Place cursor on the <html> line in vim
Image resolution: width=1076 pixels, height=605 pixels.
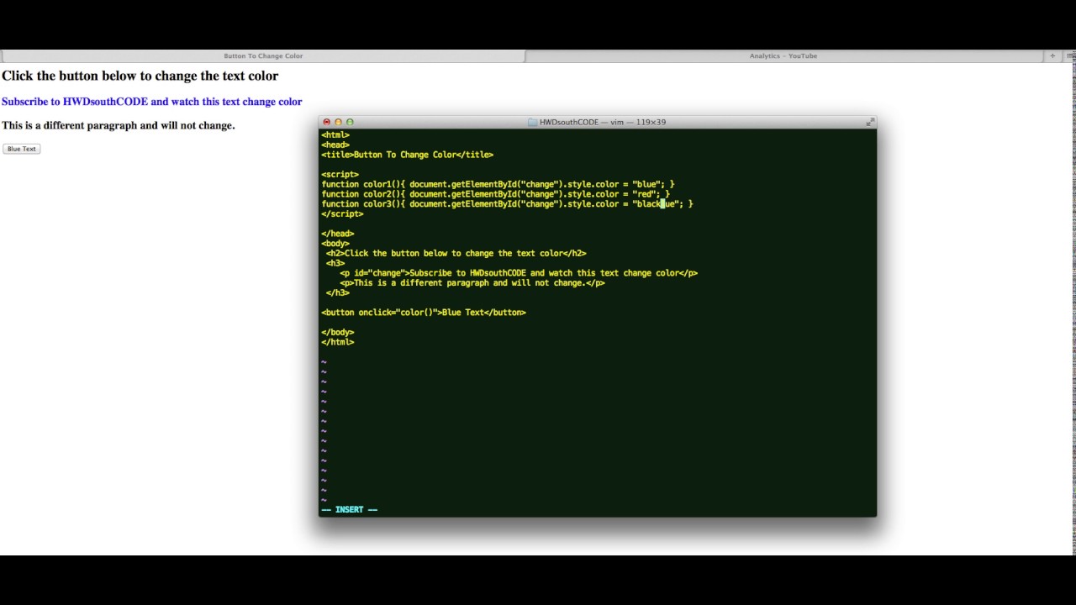pyautogui.click(x=335, y=134)
